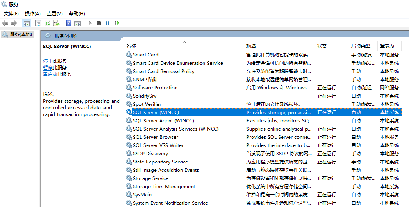Click the 停止 service link
The image size is (409, 207).
coord(48,61)
